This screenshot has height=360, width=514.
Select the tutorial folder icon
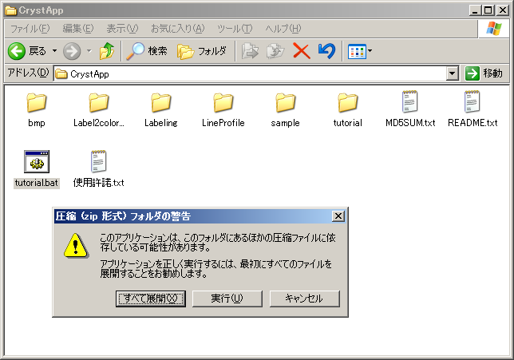coord(348,103)
